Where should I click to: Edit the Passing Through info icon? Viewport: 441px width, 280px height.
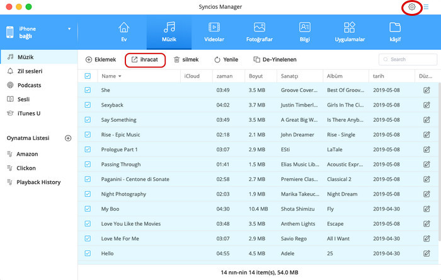click(427, 165)
